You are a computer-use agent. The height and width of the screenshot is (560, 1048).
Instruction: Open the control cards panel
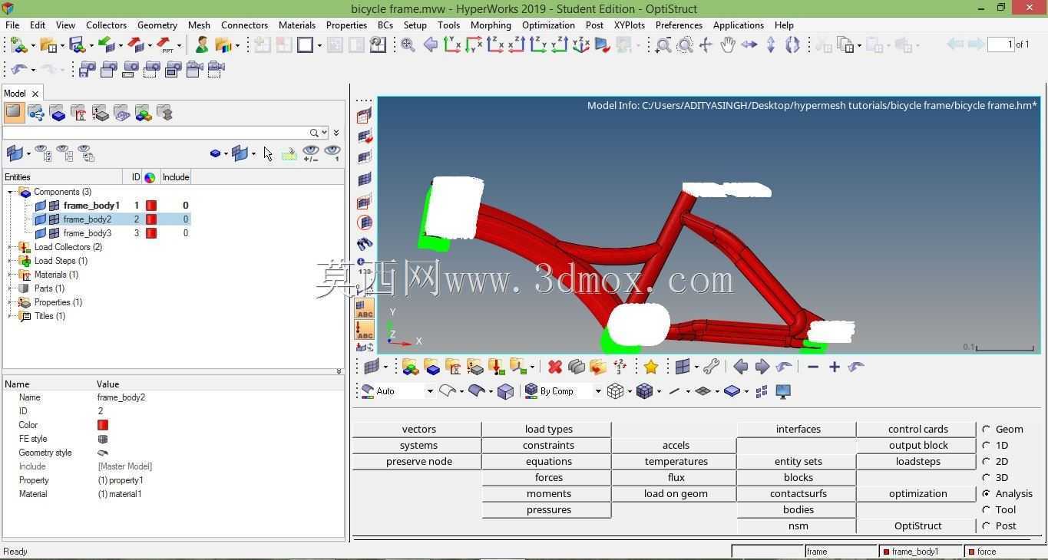click(917, 430)
